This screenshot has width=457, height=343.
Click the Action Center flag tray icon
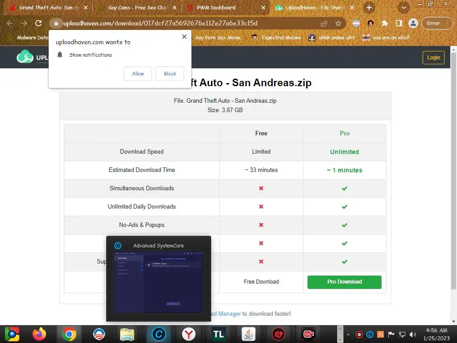point(391,335)
